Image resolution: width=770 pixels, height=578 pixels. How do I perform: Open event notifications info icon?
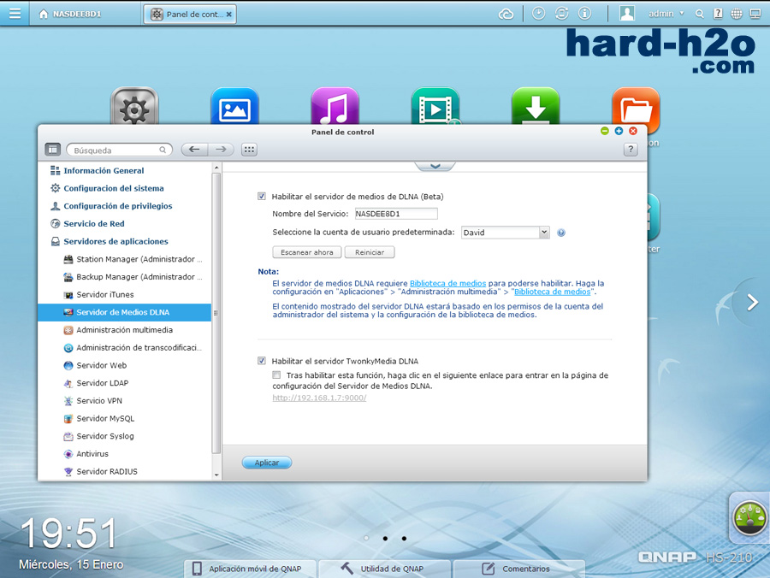click(584, 14)
